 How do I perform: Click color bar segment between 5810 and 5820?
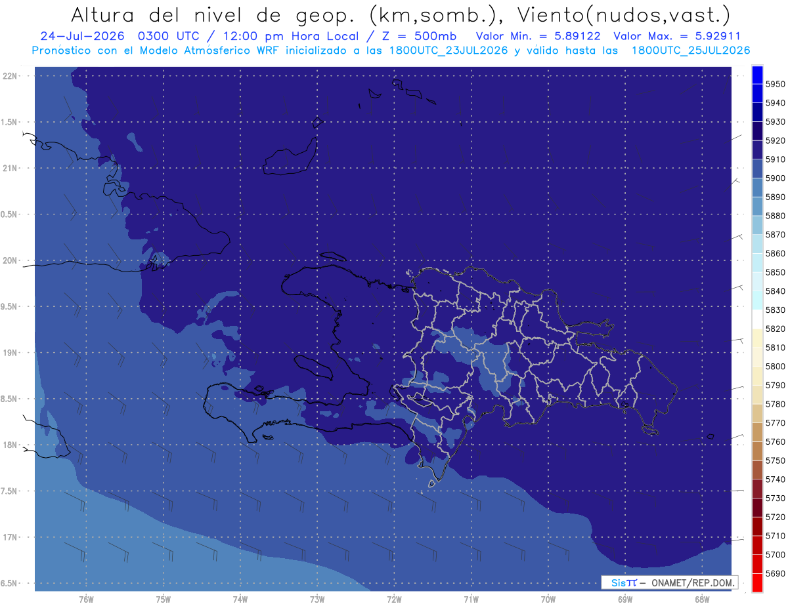tap(757, 338)
